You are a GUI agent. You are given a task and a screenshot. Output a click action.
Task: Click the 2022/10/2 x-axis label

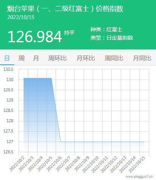17,164
